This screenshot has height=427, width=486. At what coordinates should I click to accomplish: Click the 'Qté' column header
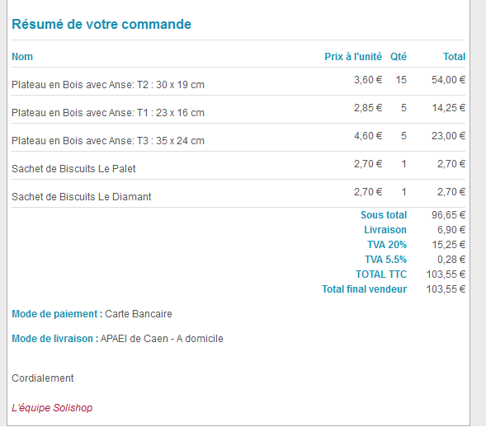tap(399, 57)
